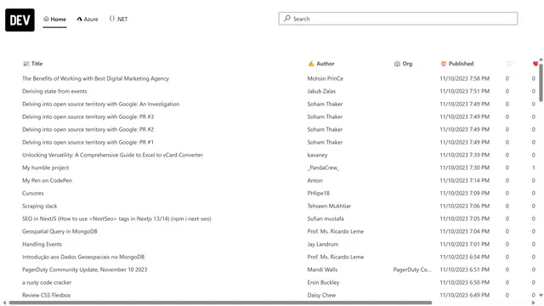The height and width of the screenshot is (306, 544).
Task: Click author 'Mohsin PrinCe'
Action: pos(325,78)
